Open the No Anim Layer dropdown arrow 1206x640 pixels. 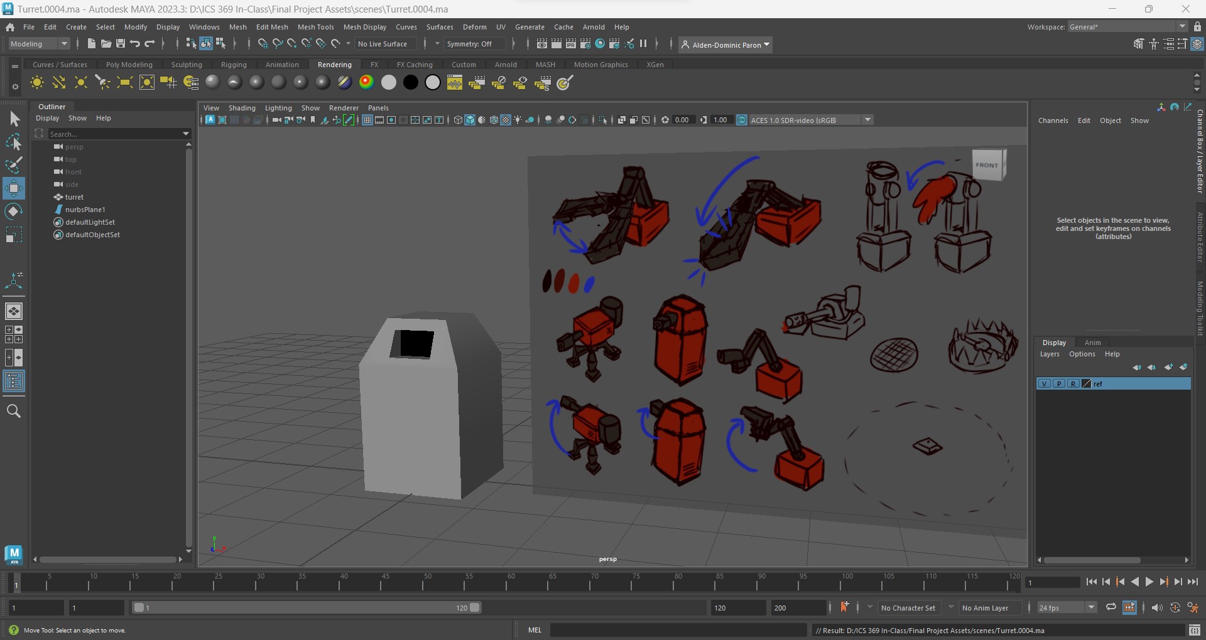pos(951,607)
